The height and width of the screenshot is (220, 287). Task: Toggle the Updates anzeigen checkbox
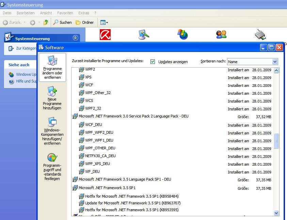click(153, 62)
